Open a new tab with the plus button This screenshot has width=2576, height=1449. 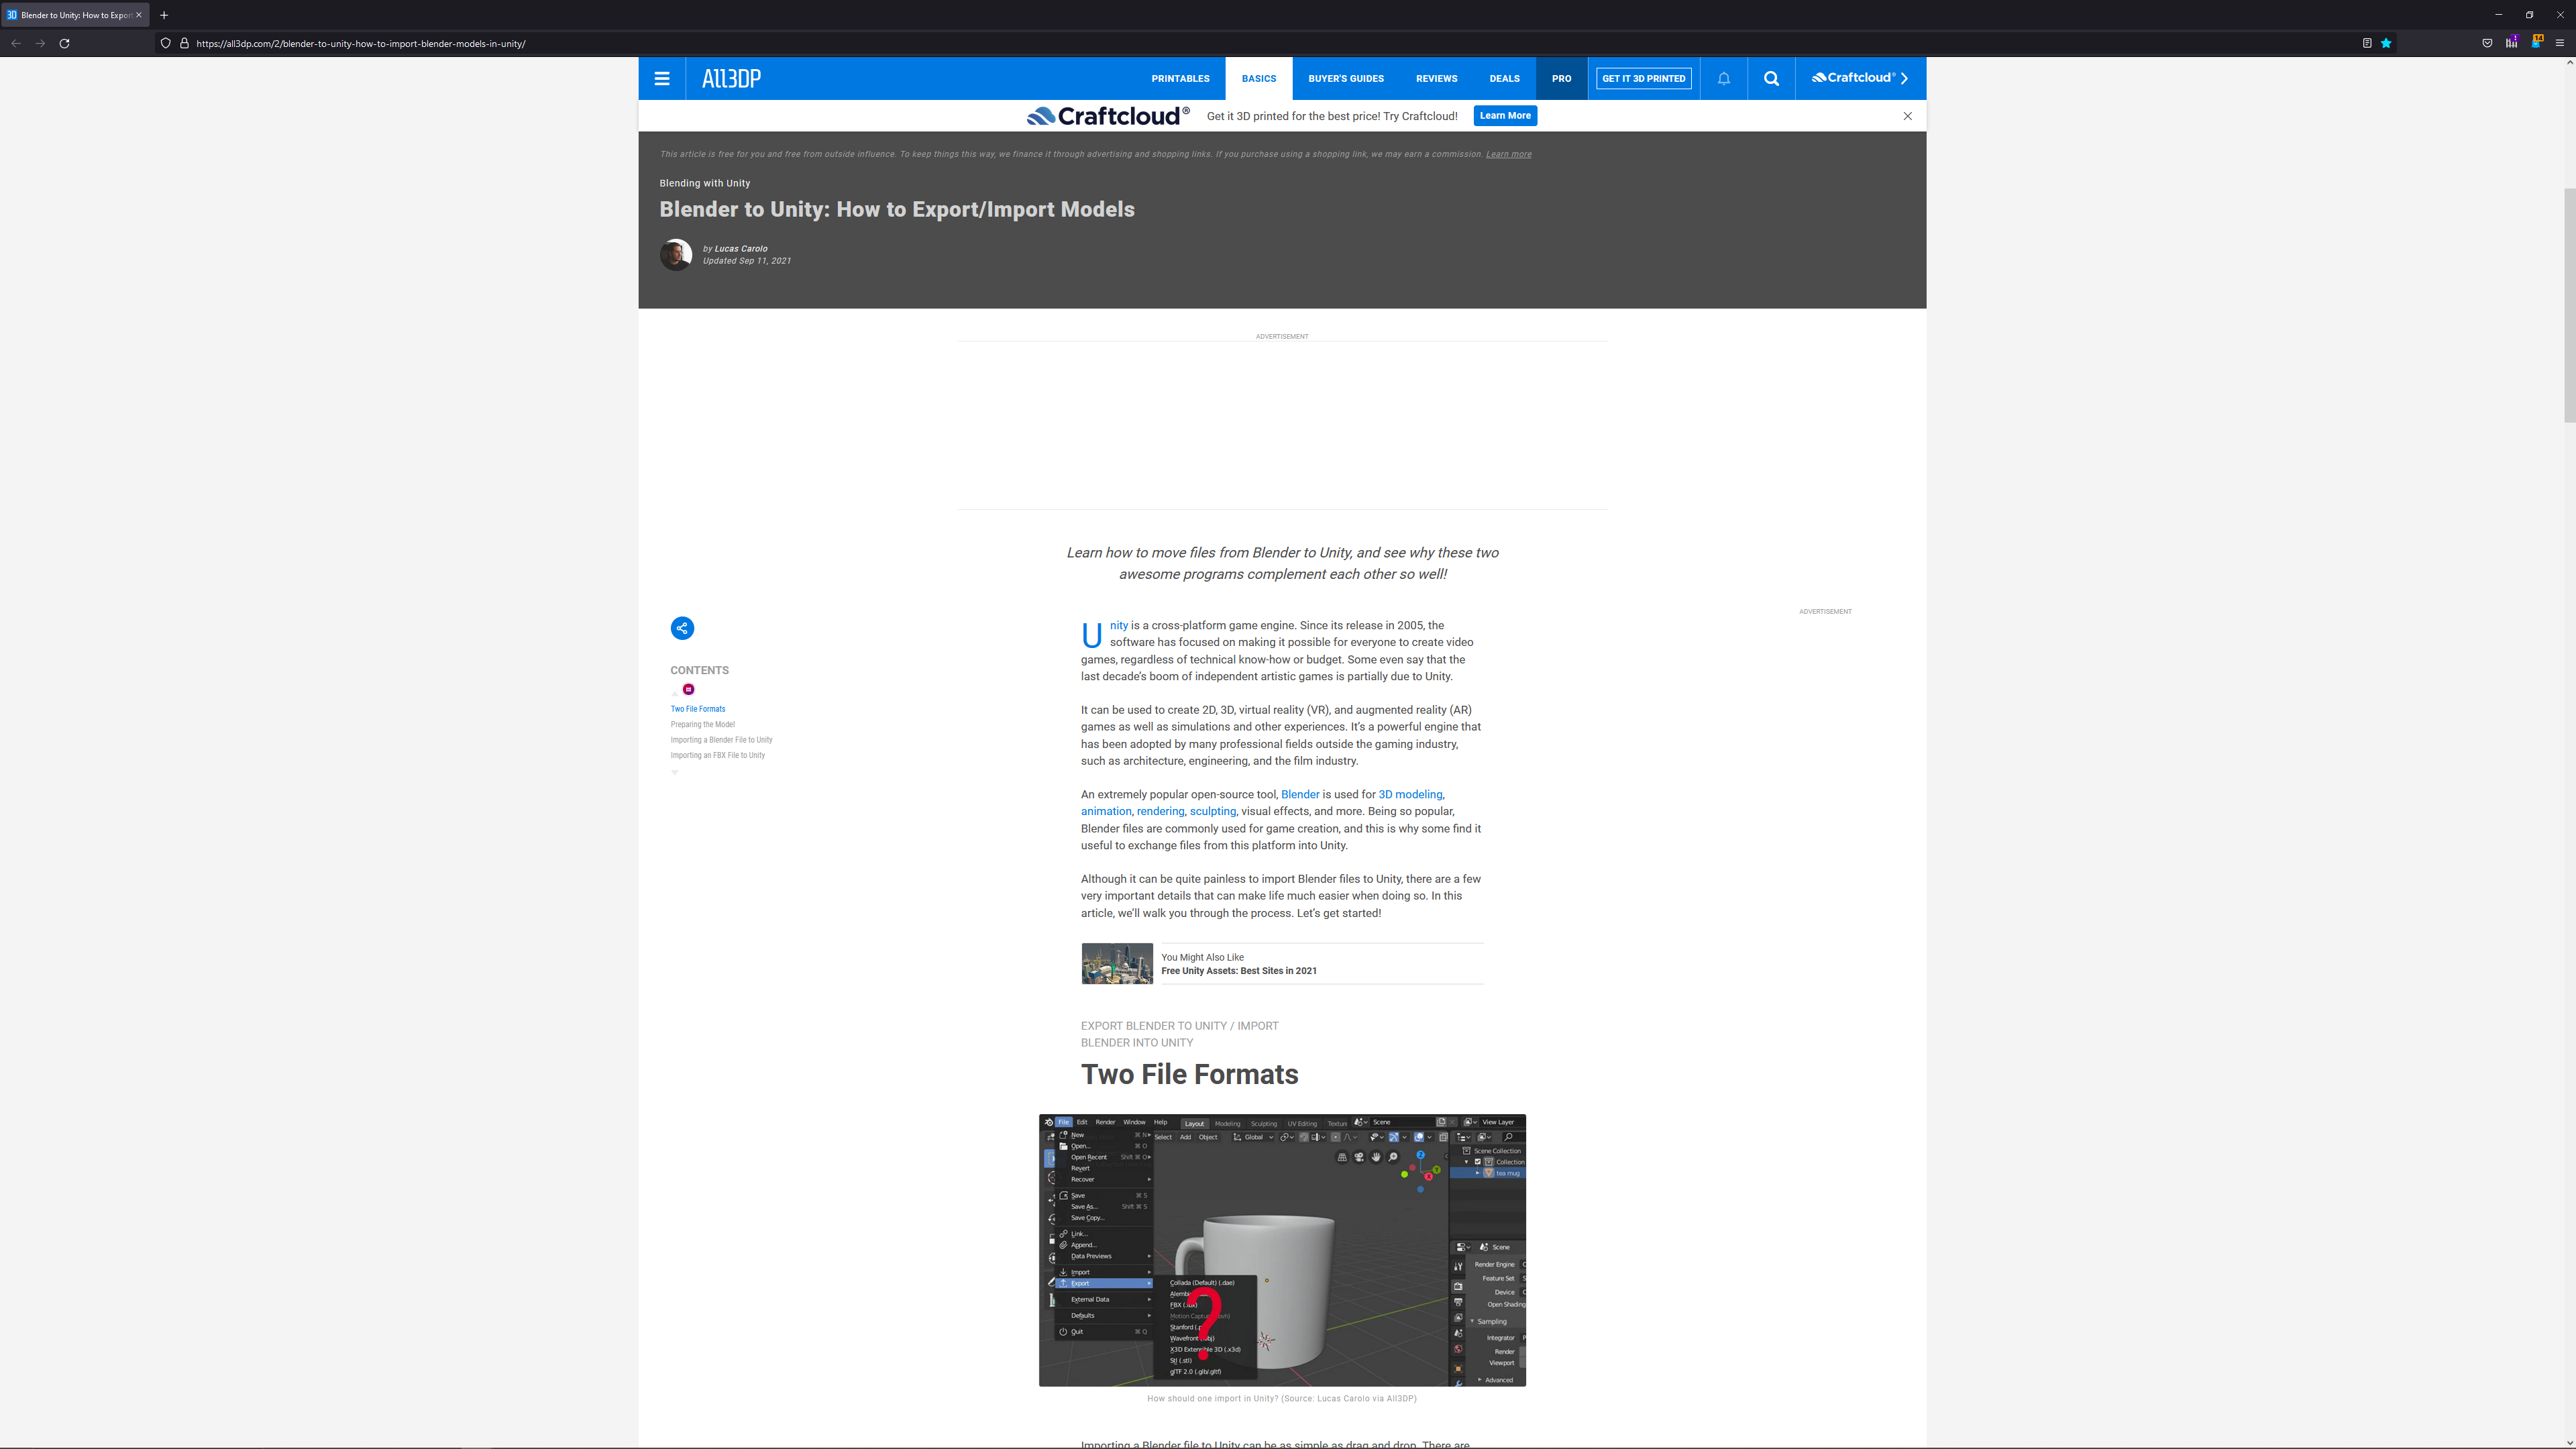164,15
